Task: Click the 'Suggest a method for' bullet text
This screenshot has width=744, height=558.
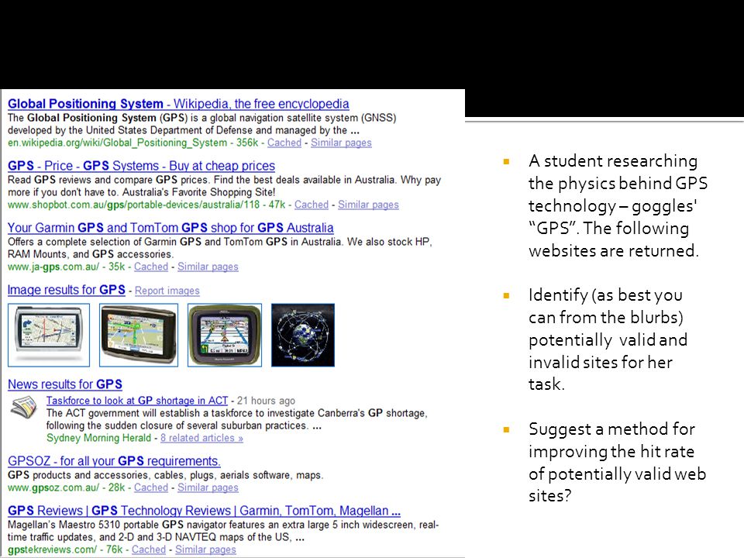Action: point(618,462)
